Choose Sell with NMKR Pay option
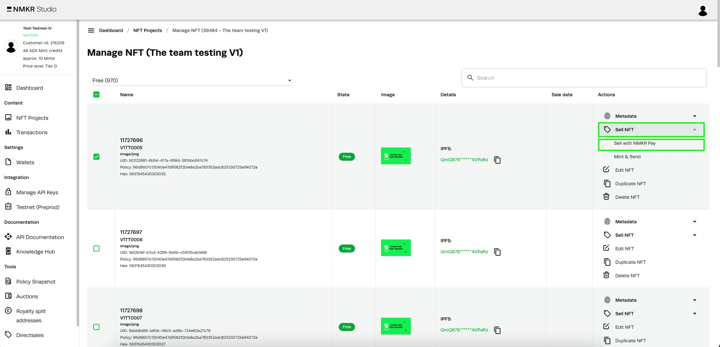 (x=635, y=143)
